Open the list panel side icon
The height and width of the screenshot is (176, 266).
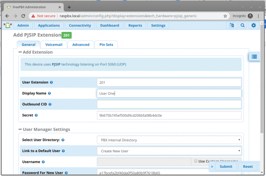pyautogui.click(x=254, y=56)
